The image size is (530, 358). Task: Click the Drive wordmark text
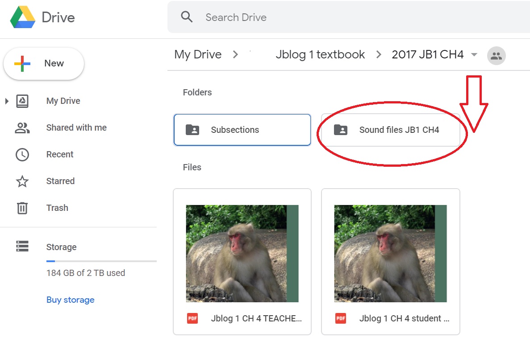click(58, 17)
